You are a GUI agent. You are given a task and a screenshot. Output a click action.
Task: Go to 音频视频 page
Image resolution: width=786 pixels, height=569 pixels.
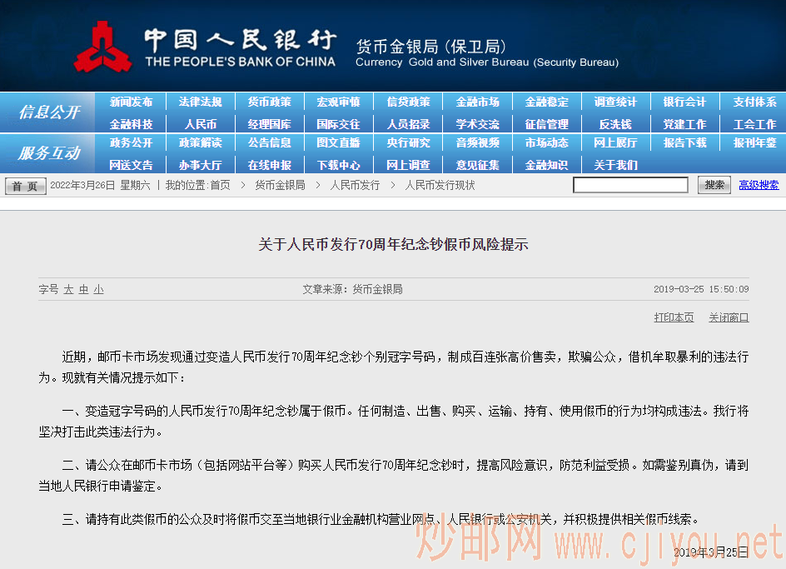[x=477, y=142]
